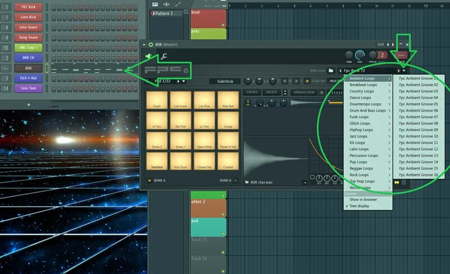
Task: Toggle the orange Scale Vol switch
Action: pos(307,81)
